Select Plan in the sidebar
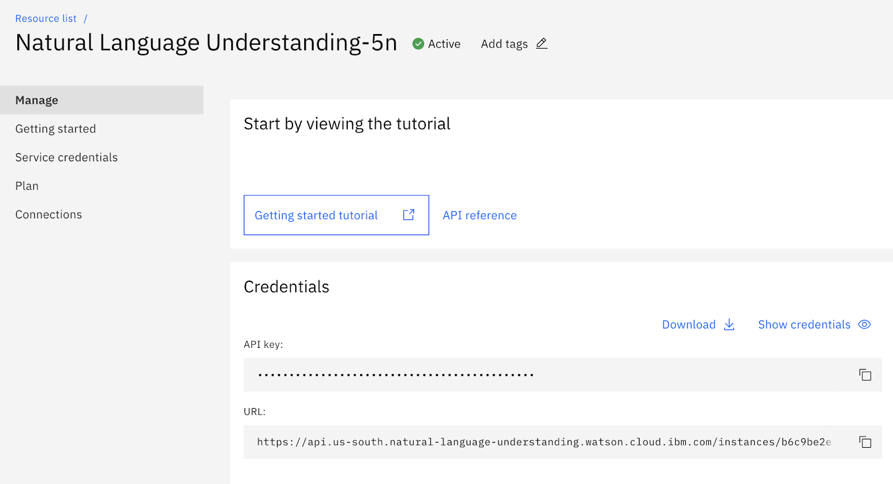Viewport: 893px width, 484px height. pos(27,186)
